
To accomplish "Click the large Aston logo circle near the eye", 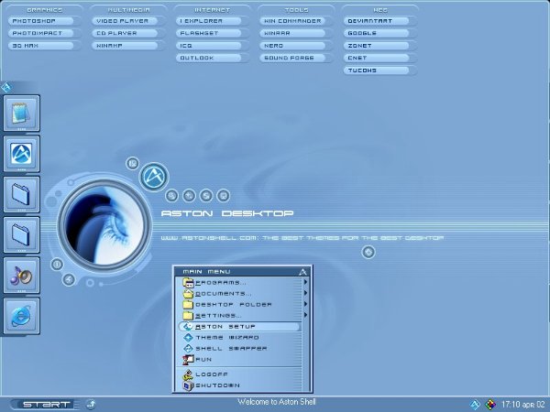I will [x=154, y=177].
